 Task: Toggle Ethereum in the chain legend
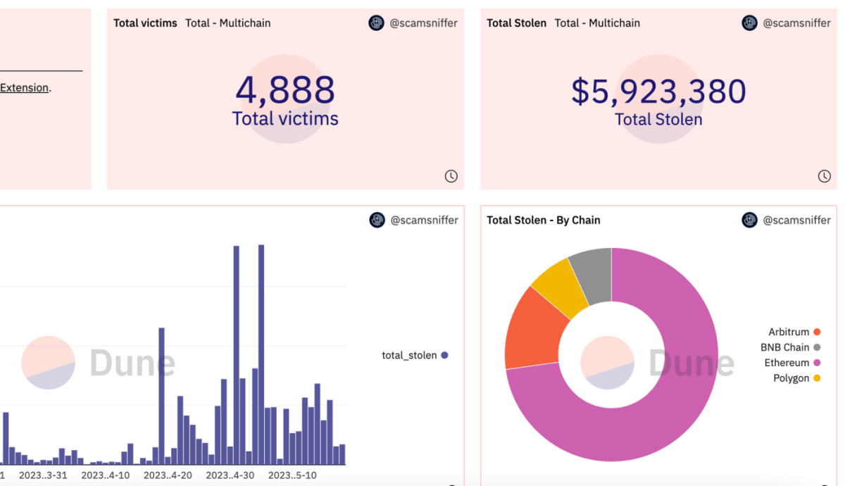[793, 363]
